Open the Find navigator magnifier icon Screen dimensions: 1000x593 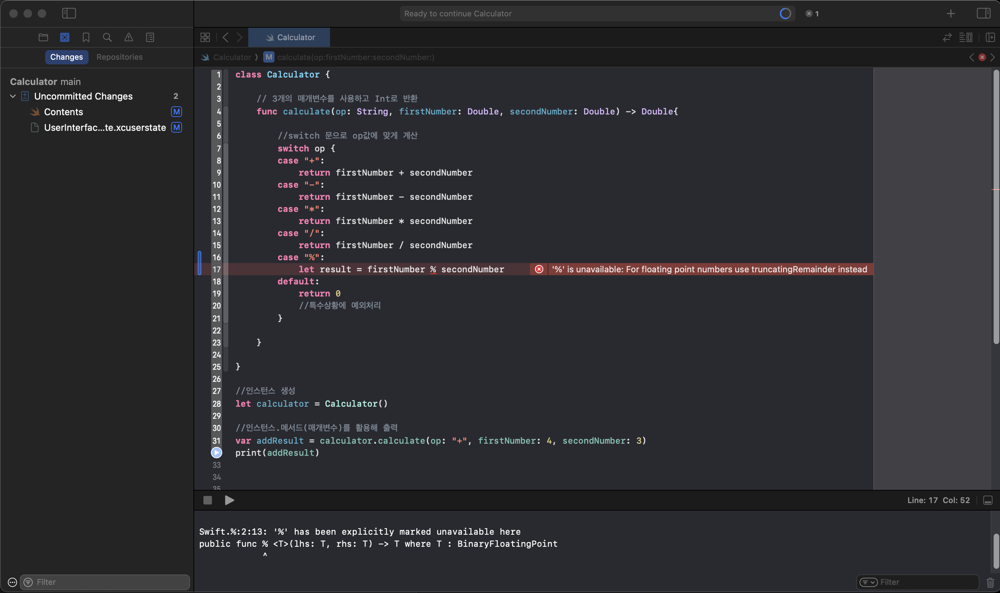[107, 37]
